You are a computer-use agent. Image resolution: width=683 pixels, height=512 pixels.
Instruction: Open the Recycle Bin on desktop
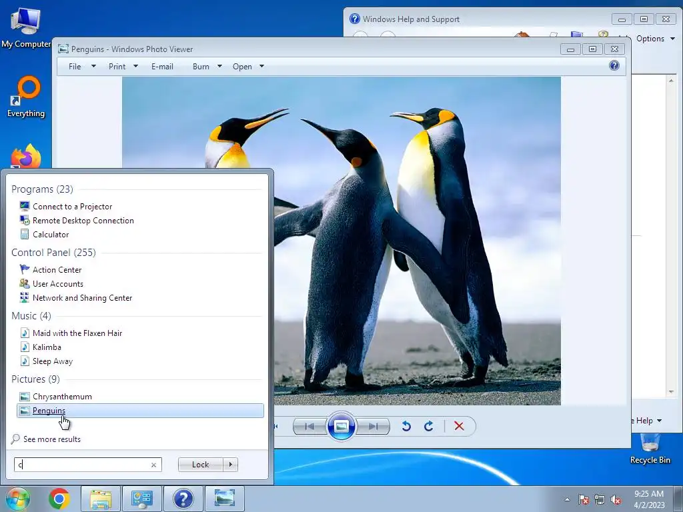[650, 449]
